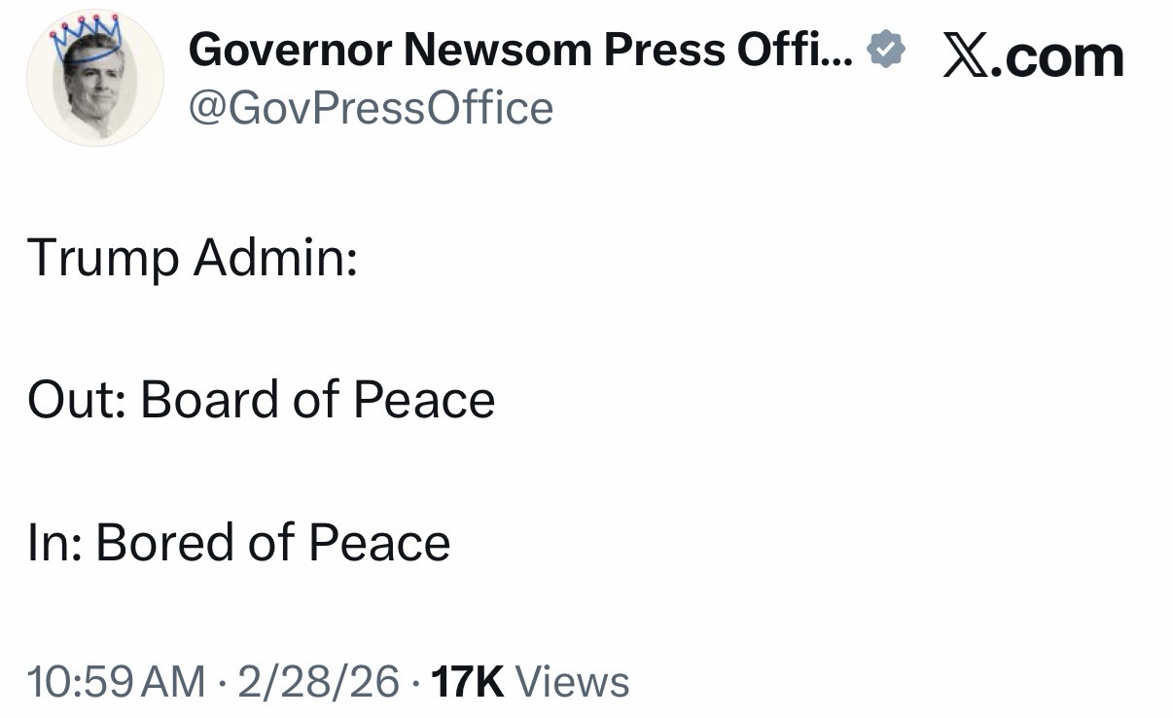Select the "Trump Admin:" line of the post
The width and height of the screenshot is (1173, 718).
pos(193,258)
